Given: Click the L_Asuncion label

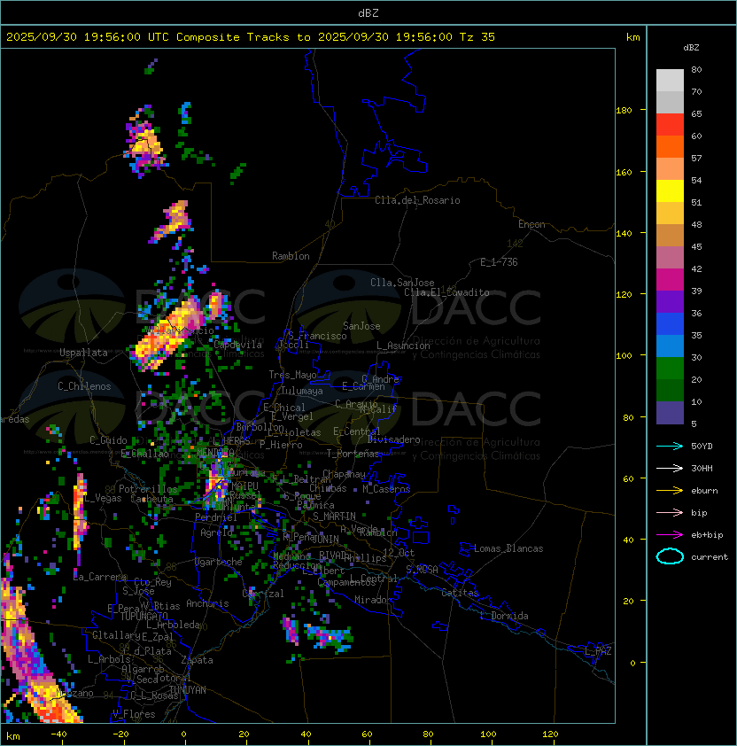Looking at the screenshot, I should click(x=403, y=346).
